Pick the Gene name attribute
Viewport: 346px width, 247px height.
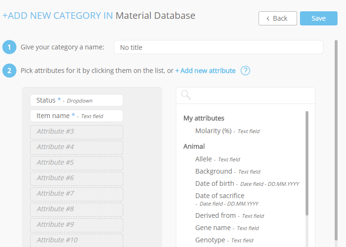tap(227, 228)
